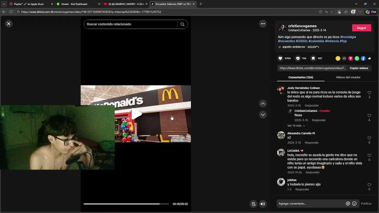This screenshot has height=213, width=379.
Task: Expand Ver 15 más replies
Action: (296, 126)
